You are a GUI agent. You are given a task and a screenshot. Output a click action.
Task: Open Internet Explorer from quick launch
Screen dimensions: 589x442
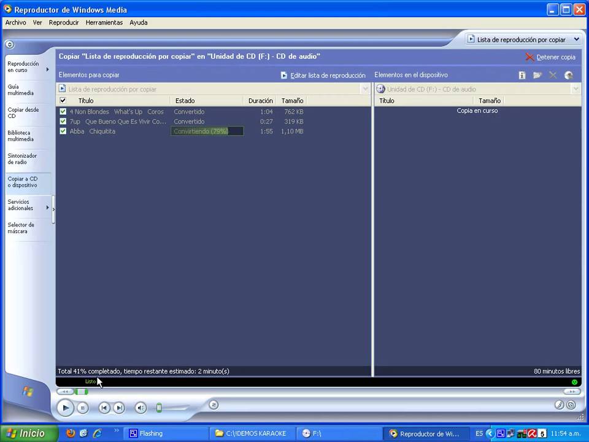98,433
